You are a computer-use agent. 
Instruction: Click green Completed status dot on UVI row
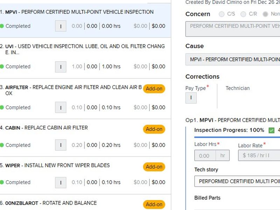click(2, 66)
